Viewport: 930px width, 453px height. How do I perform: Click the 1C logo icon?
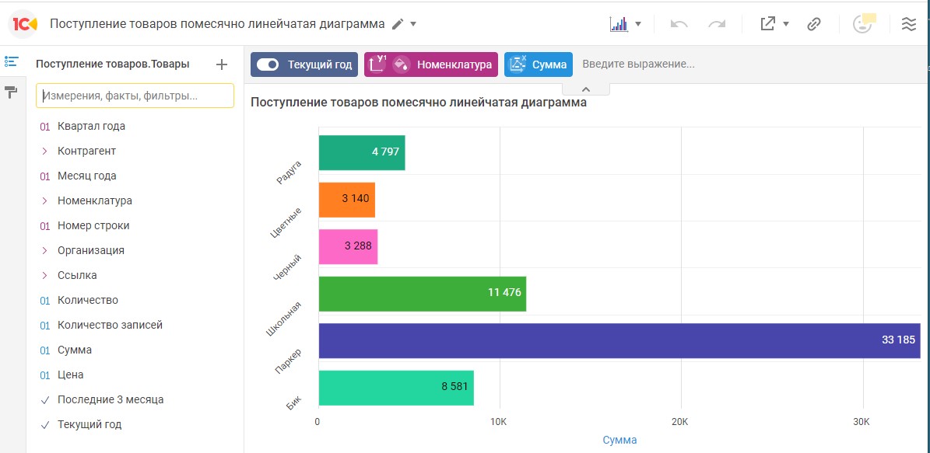point(23,24)
